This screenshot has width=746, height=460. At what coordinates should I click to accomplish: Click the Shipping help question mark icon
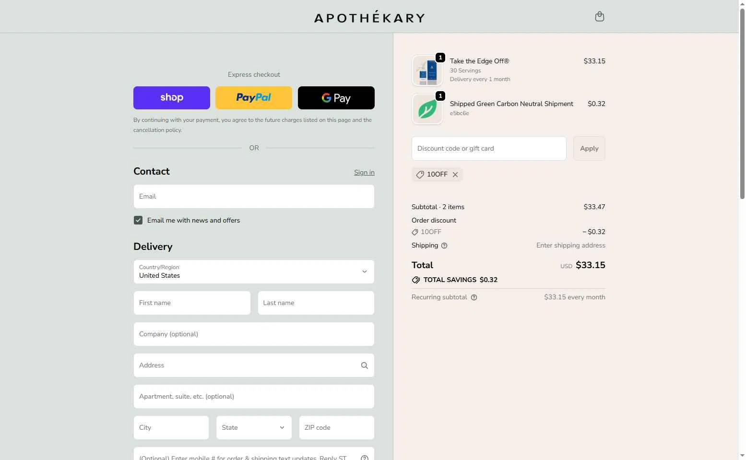point(444,246)
